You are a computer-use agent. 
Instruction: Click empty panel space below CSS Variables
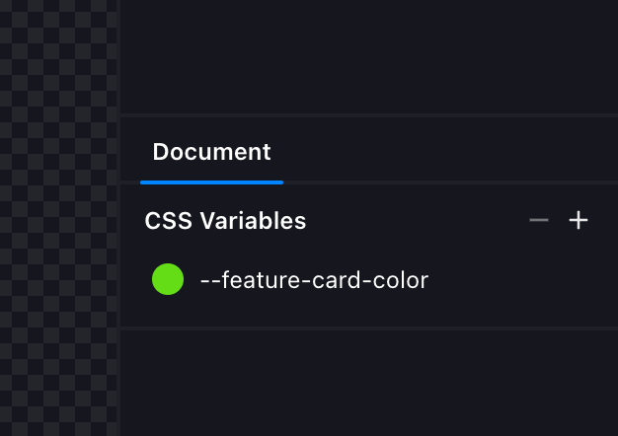point(367,383)
